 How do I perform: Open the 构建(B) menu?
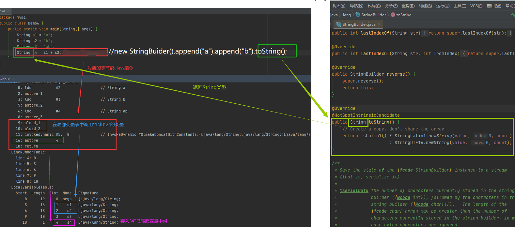point(425,6)
